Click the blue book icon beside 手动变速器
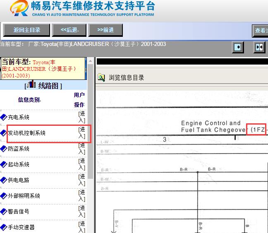 click(4, 227)
